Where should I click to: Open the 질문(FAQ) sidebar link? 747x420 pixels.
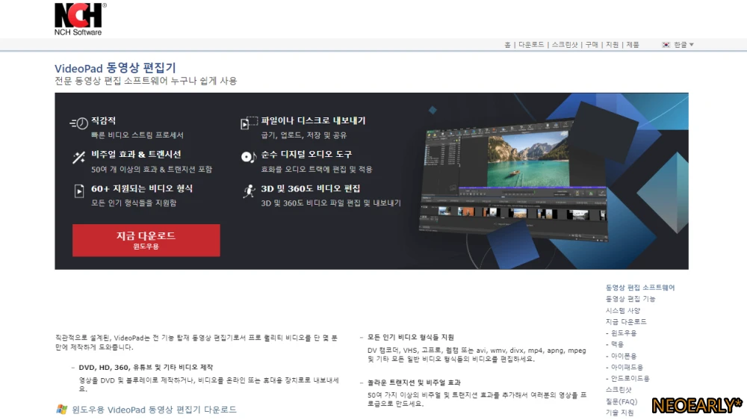tap(622, 402)
